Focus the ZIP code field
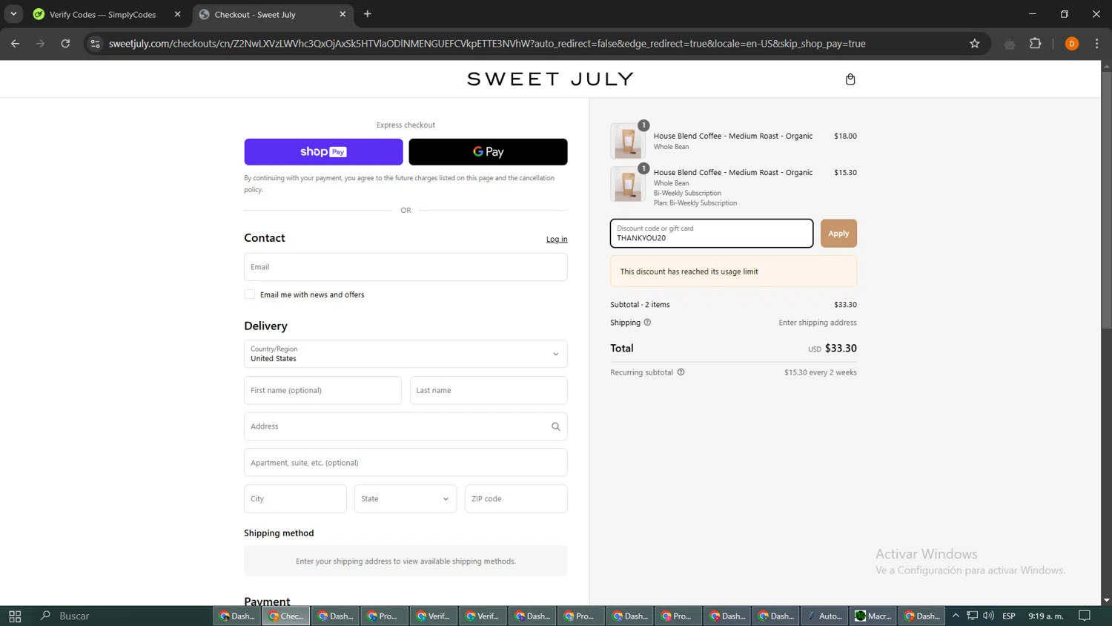The height and width of the screenshot is (626, 1112). [x=516, y=498]
